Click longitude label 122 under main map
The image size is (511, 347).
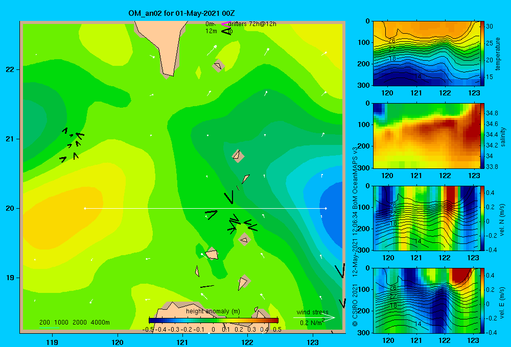pos(247,342)
